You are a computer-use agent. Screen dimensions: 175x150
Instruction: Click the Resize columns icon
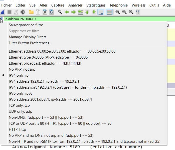[x=138, y=12]
